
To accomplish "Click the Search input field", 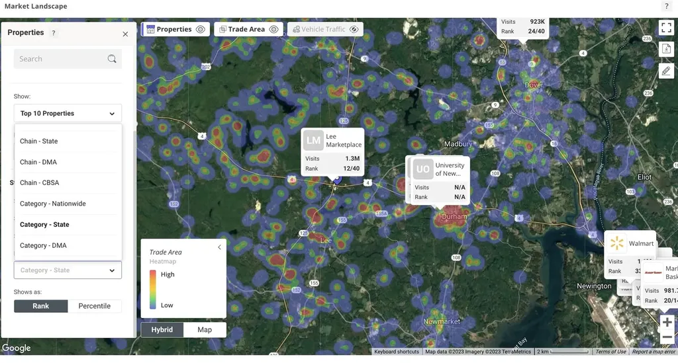I will [60, 59].
